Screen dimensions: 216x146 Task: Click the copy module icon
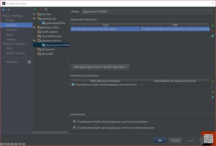click(46, 9)
